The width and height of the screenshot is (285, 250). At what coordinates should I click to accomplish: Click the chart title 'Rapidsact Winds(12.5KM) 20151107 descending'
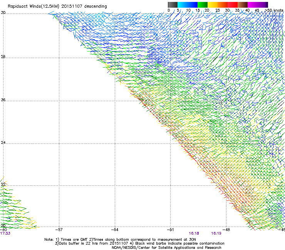tap(57, 7)
